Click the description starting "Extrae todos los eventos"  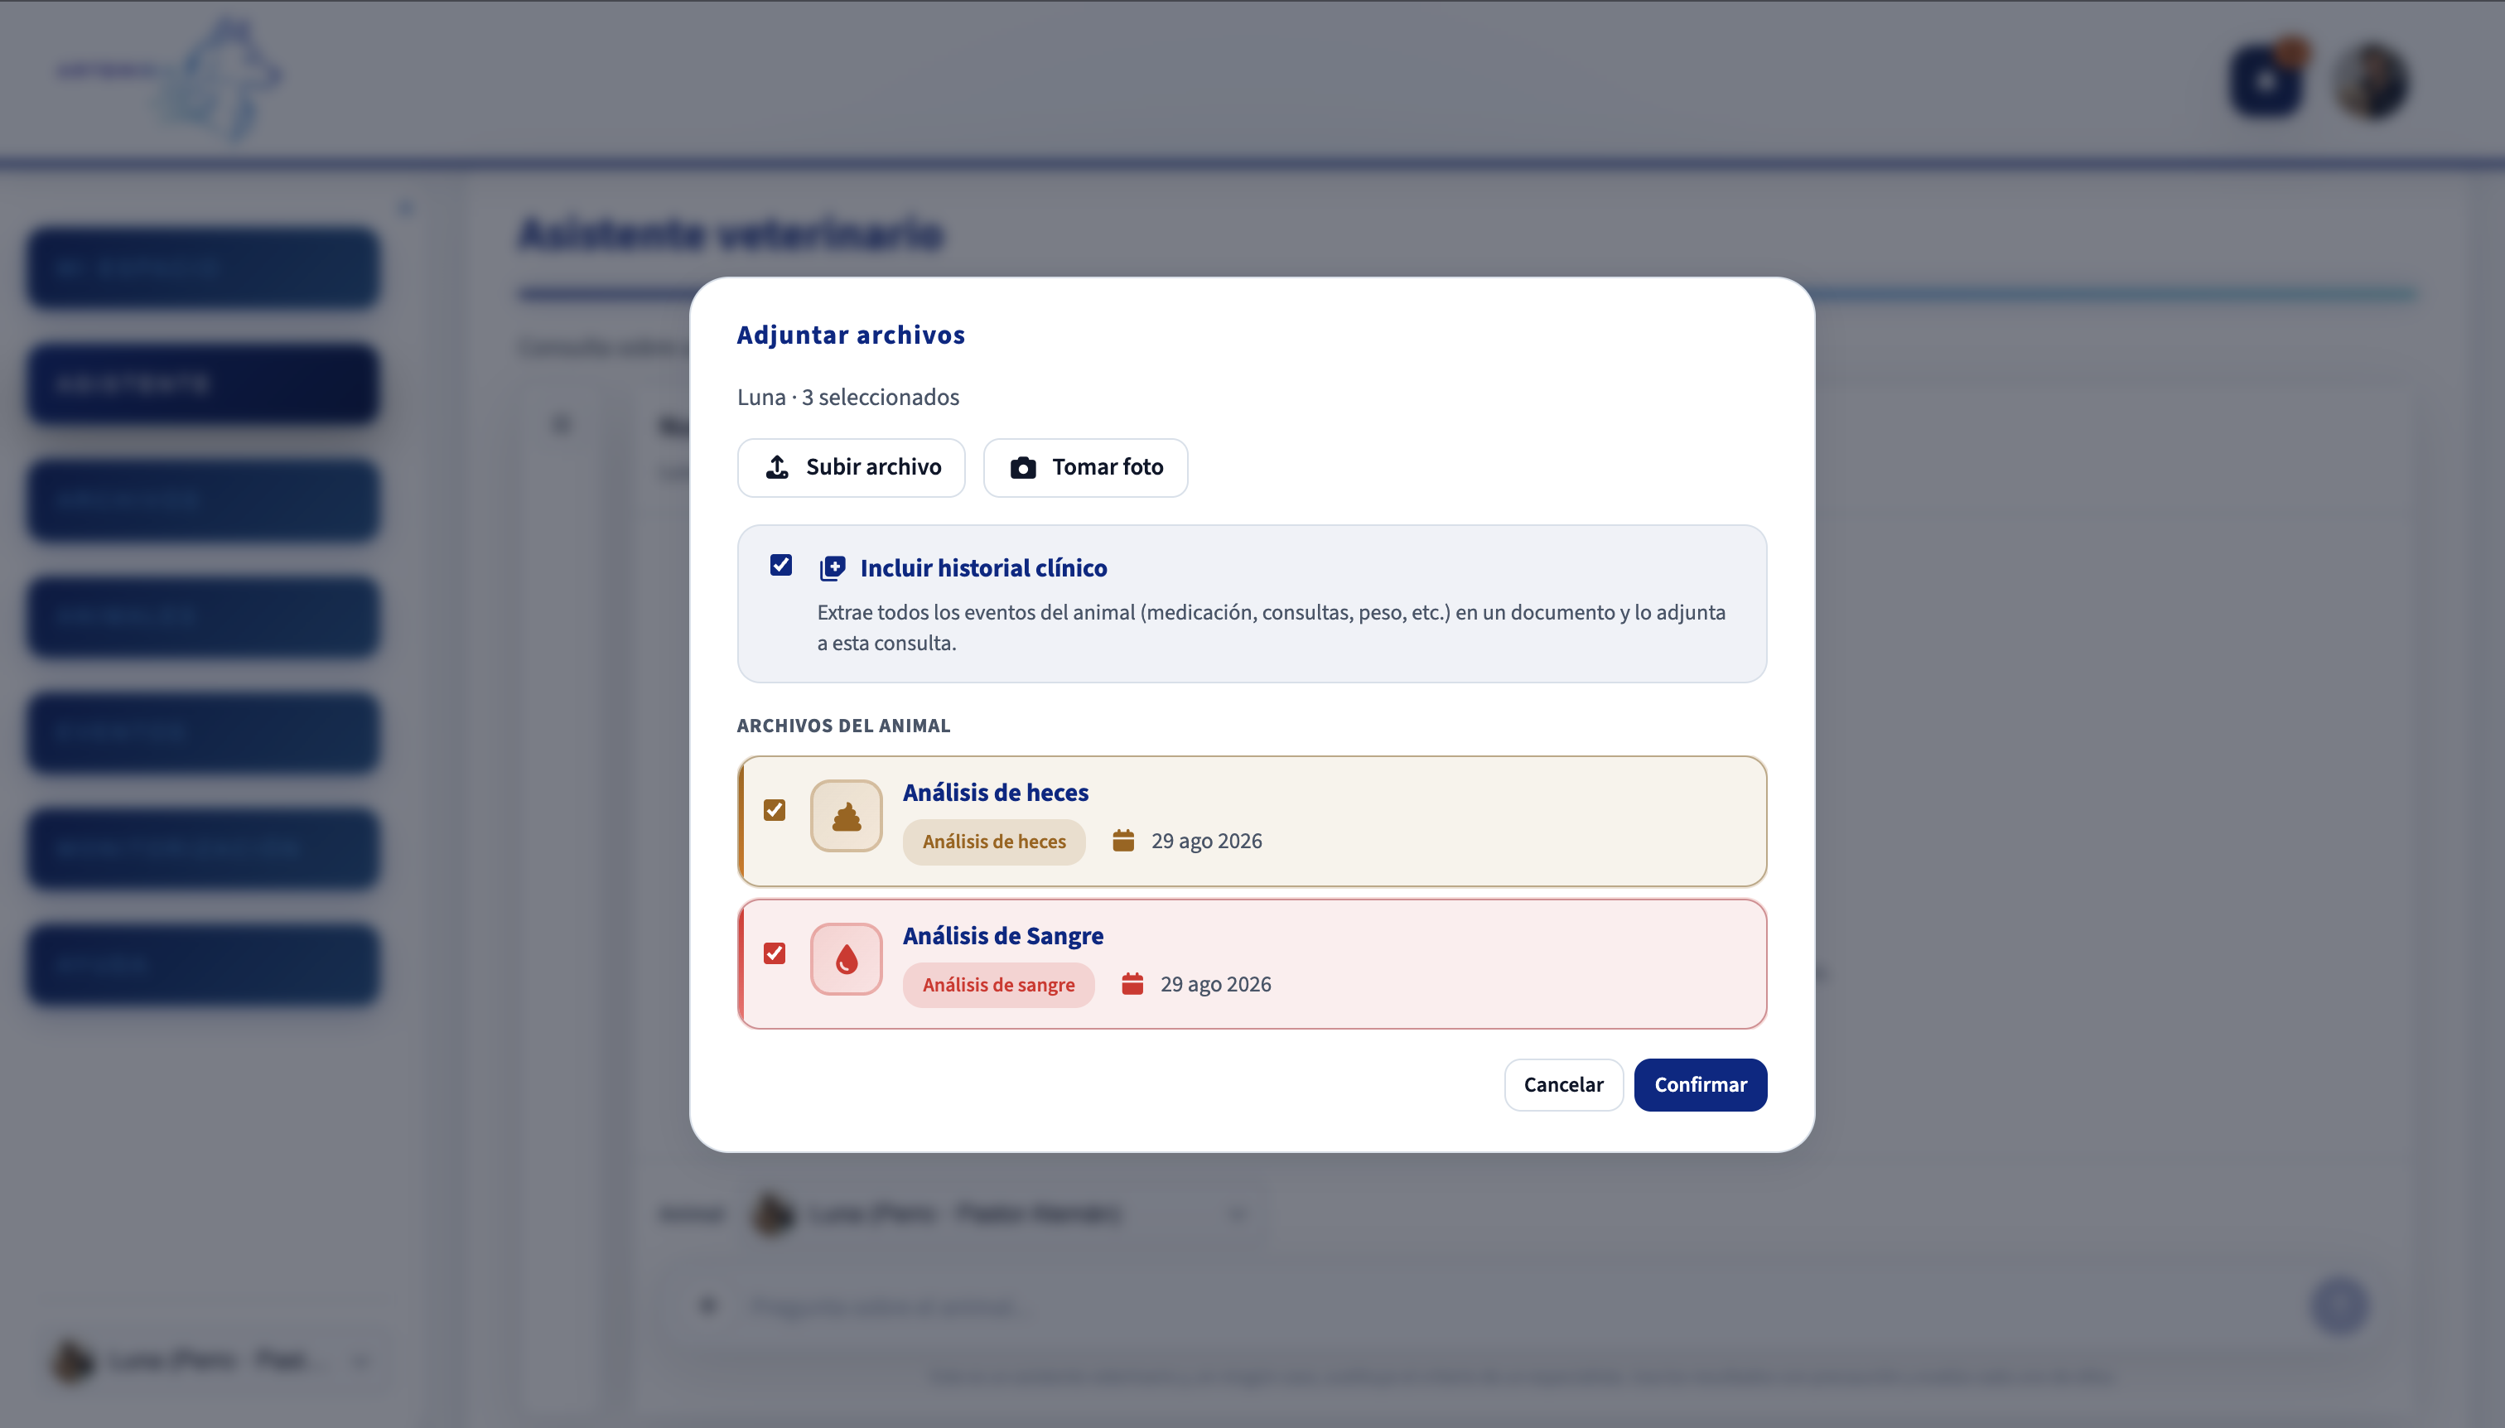1271,628
